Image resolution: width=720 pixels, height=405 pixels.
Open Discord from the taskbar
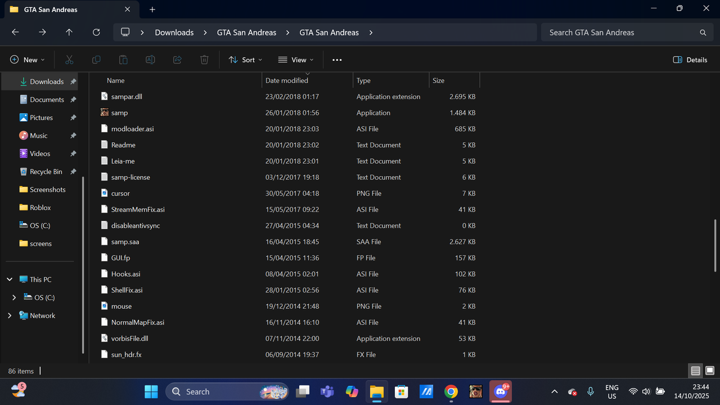click(500, 391)
